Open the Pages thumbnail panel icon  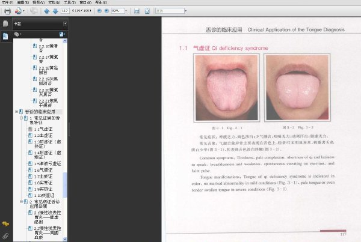(x=5, y=23)
